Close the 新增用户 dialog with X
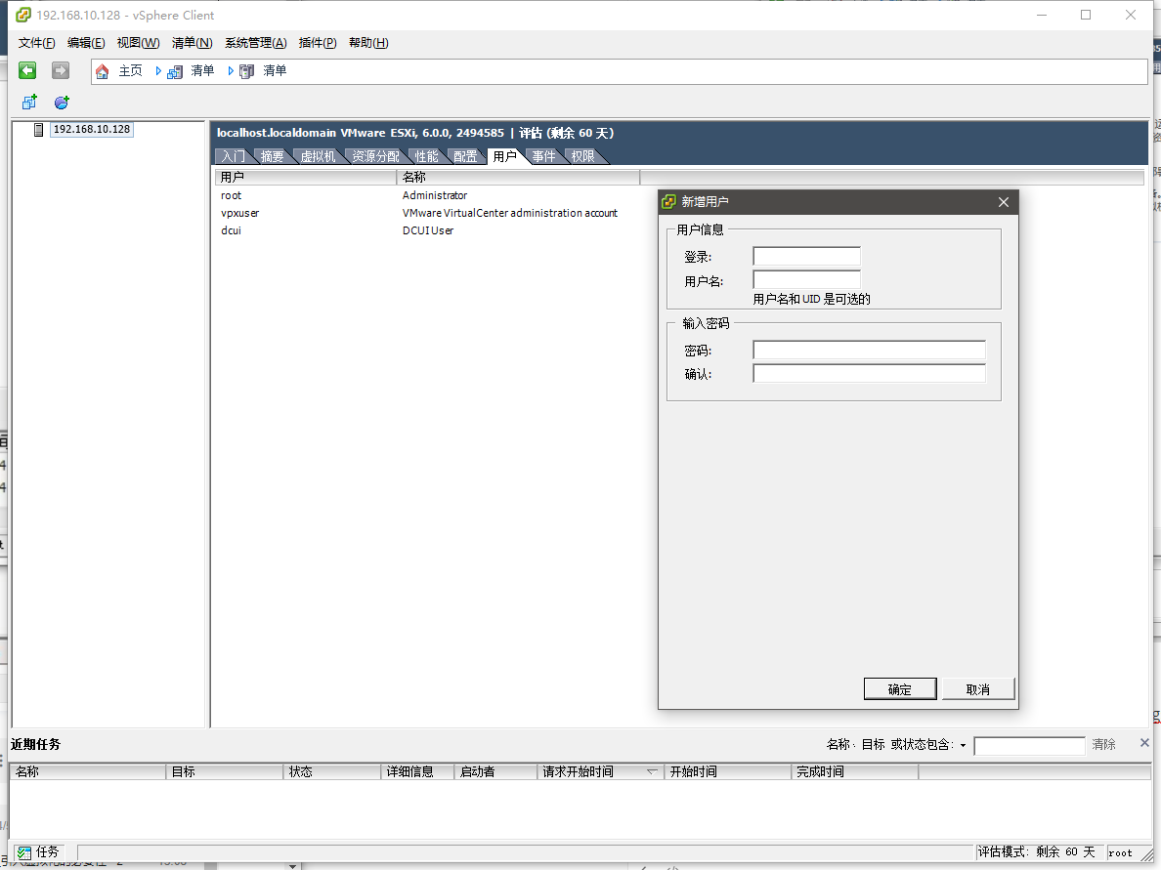Image resolution: width=1161 pixels, height=870 pixels. tap(1004, 202)
